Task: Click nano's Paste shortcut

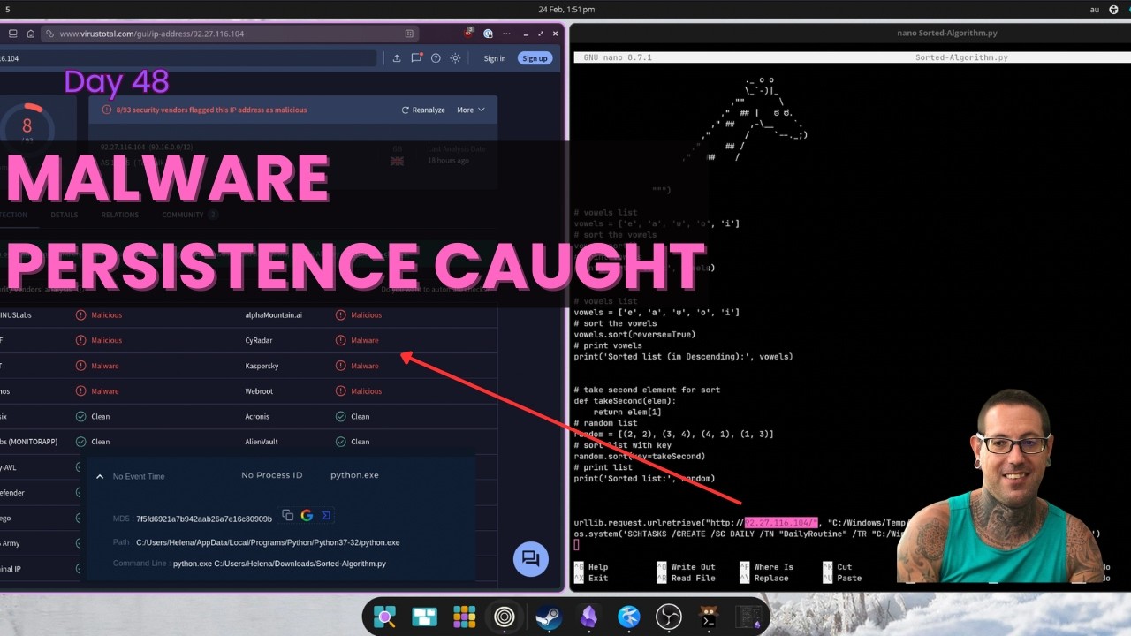Action: tap(841, 579)
